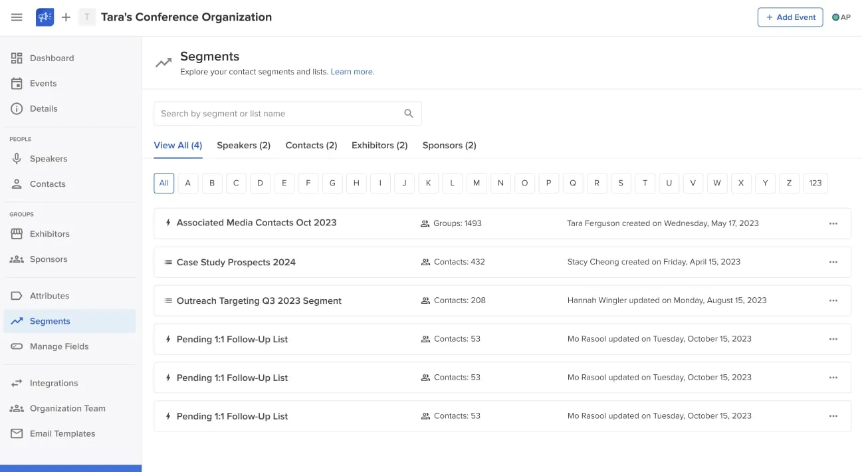Select the All alphabet filter
Viewport: 862px width, 472px height.
tap(164, 183)
